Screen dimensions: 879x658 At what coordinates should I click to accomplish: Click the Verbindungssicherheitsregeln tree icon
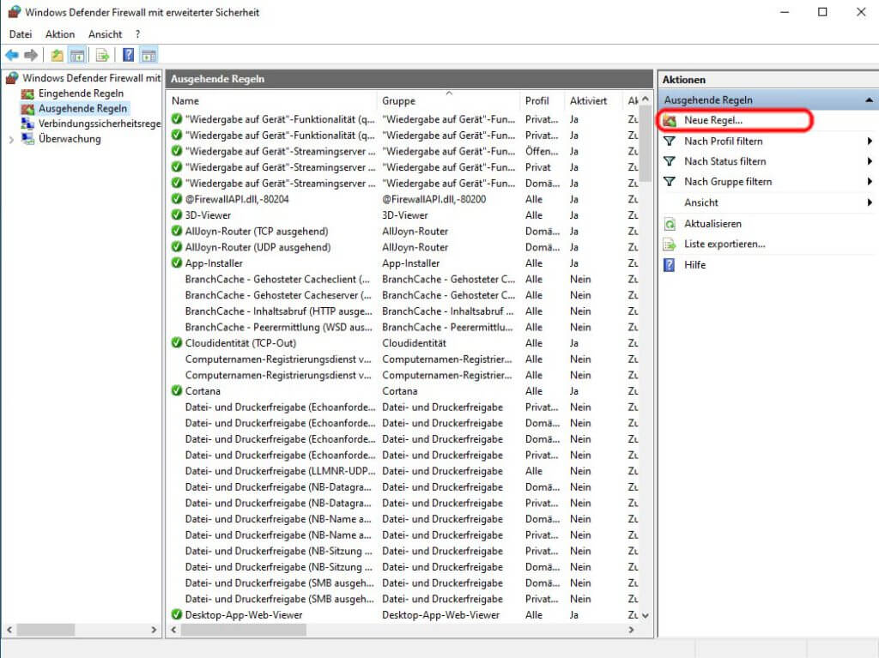point(27,124)
